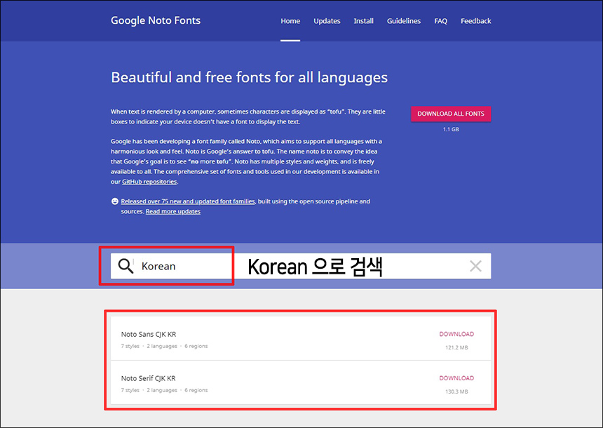Image resolution: width=603 pixels, height=428 pixels.
Task: Focus the search field containing Korean
Action: pos(301,266)
